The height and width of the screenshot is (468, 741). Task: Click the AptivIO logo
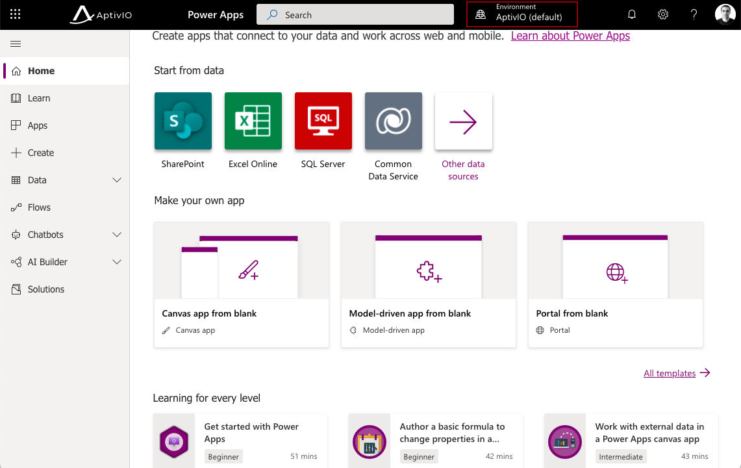(x=101, y=15)
